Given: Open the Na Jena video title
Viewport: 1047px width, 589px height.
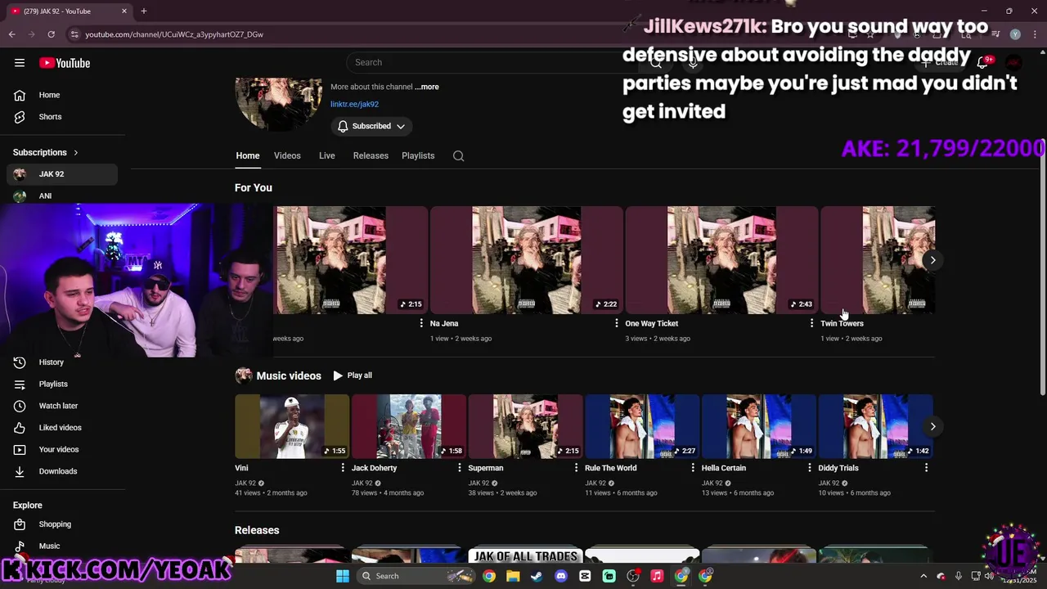Looking at the screenshot, I should pyautogui.click(x=444, y=324).
